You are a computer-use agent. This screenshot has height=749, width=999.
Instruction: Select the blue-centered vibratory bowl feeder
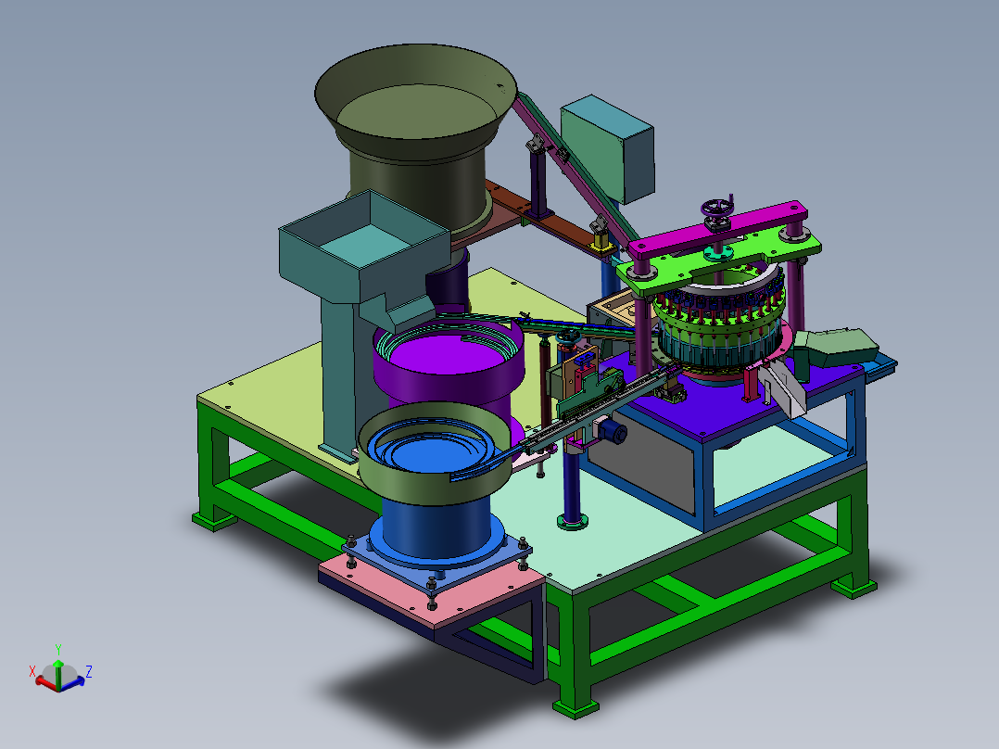pyautogui.click(x=434, y=452)
